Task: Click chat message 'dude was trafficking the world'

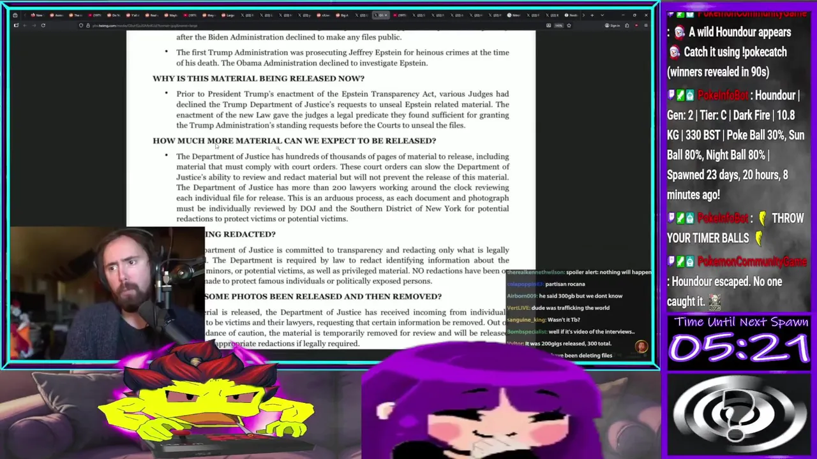Action: click(570, 308)
